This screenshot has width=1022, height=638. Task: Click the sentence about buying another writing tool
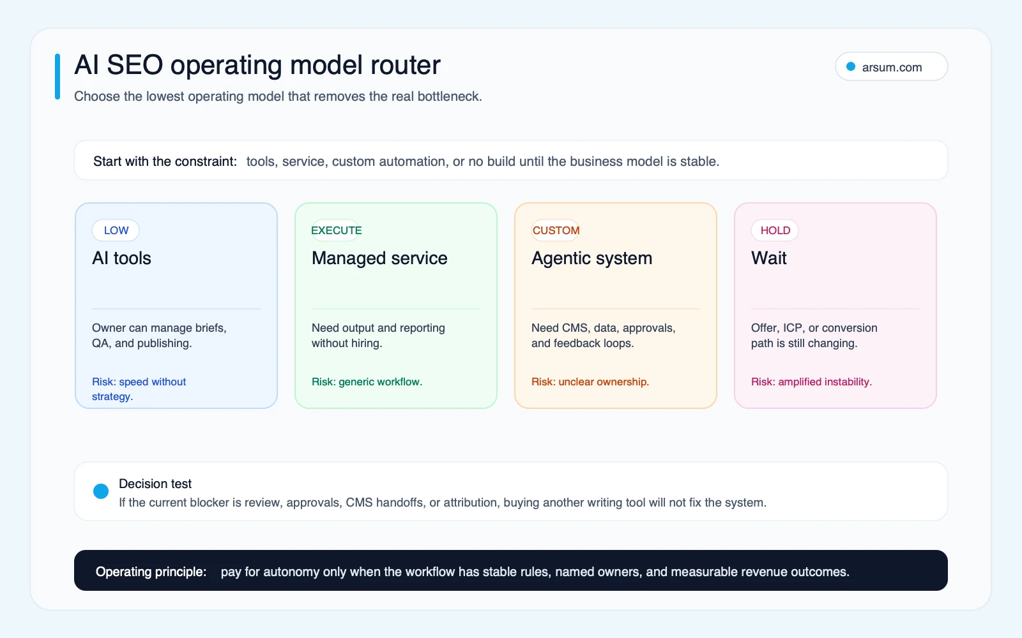coord(443,503)
